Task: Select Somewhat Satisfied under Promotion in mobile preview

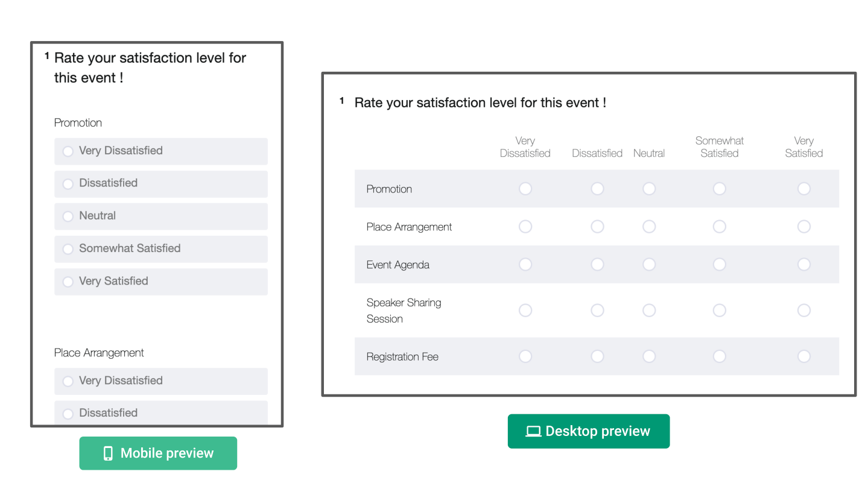Action: [x=68, y=248]
